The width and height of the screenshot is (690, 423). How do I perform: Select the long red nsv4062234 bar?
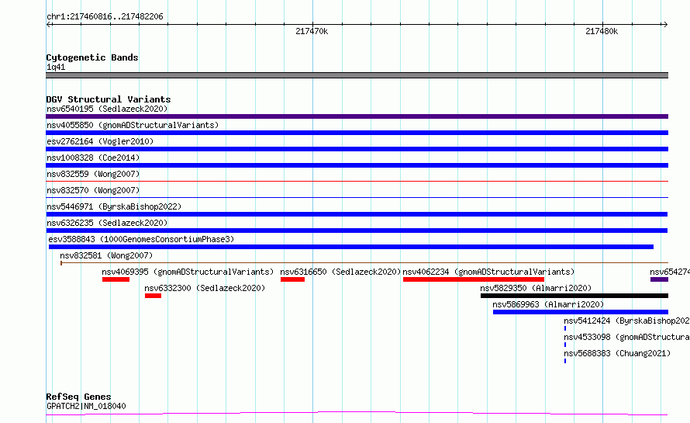point(474,279)
